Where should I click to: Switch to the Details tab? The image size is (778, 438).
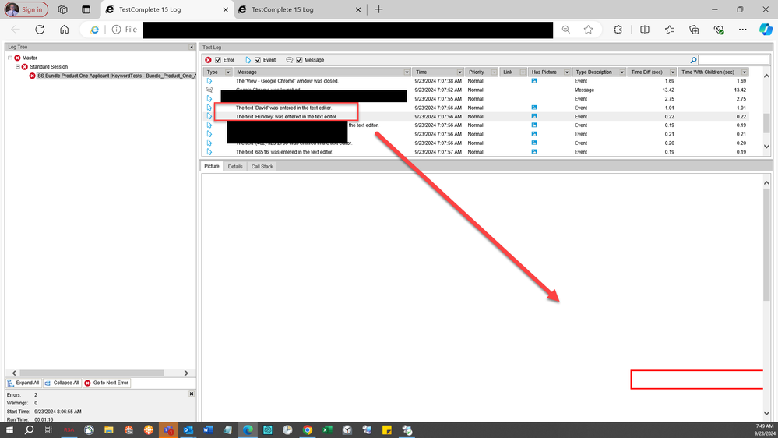tap(235, 166)
